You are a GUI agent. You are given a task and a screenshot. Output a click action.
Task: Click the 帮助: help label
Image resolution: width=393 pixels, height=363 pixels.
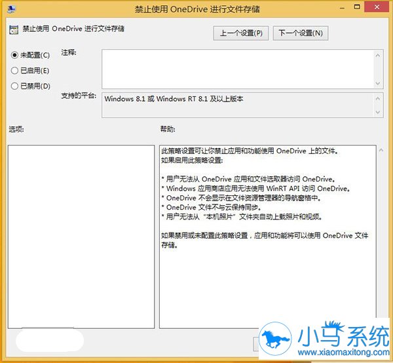coord(168,129)
